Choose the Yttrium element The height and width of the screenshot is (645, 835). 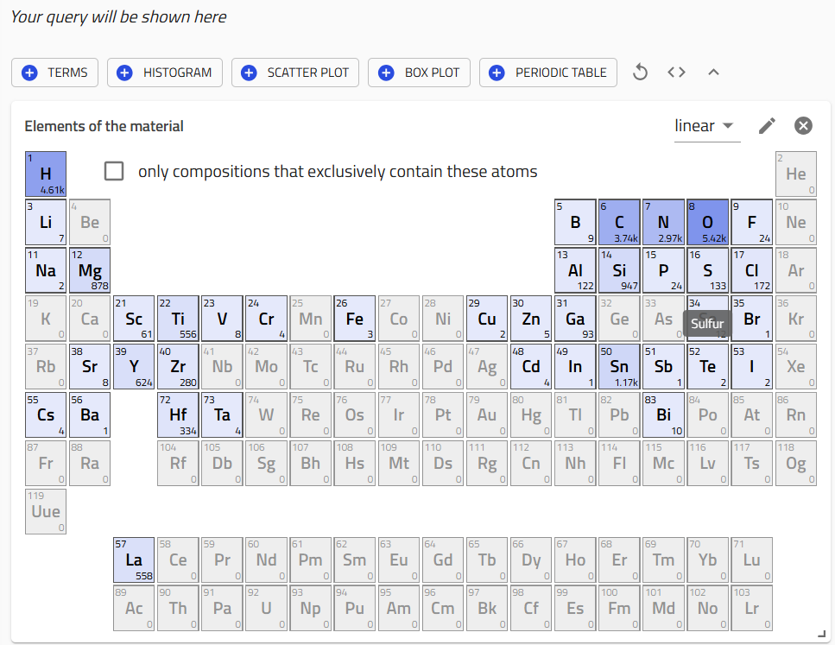[134, 366]
